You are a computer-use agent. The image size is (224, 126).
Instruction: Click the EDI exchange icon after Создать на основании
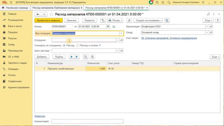pyautogui.click(x=167, y=20)
